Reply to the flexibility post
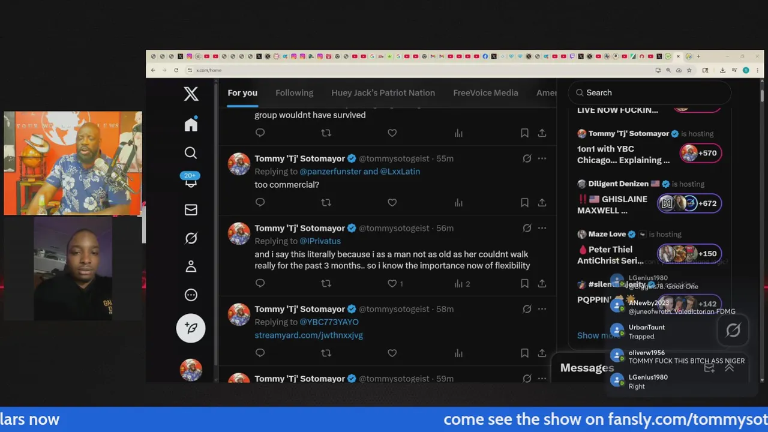Image resolution: width=768 pixels, height=432 pixels. (260, 283)
